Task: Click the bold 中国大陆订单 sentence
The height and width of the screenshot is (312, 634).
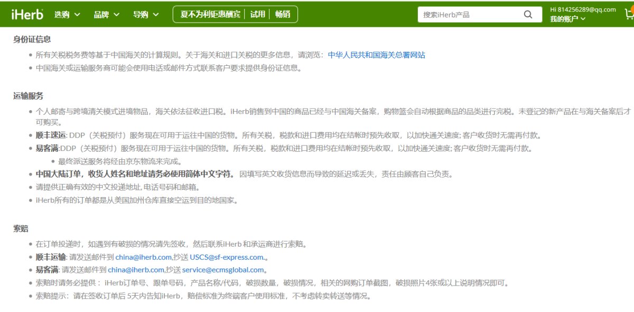Action: (135, 174)
